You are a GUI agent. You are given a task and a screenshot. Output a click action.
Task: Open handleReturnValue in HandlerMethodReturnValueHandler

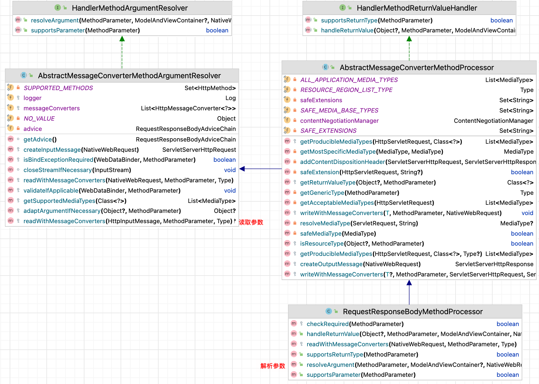click(347, 30)
